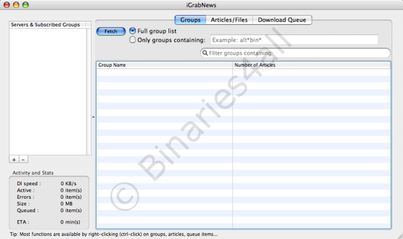Open the Articles/Files tab
Image resolution: width=403 pixels, height=239 pixels.
[x=229, y=20]
